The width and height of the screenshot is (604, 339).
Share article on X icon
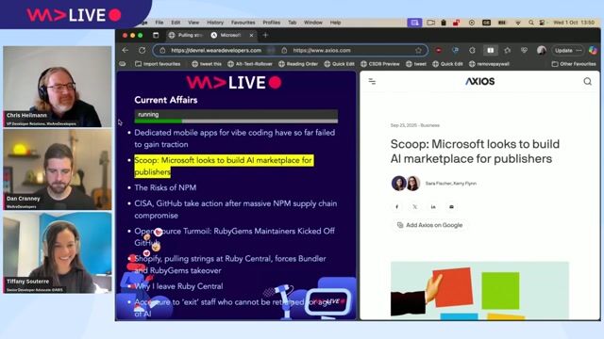415,207
